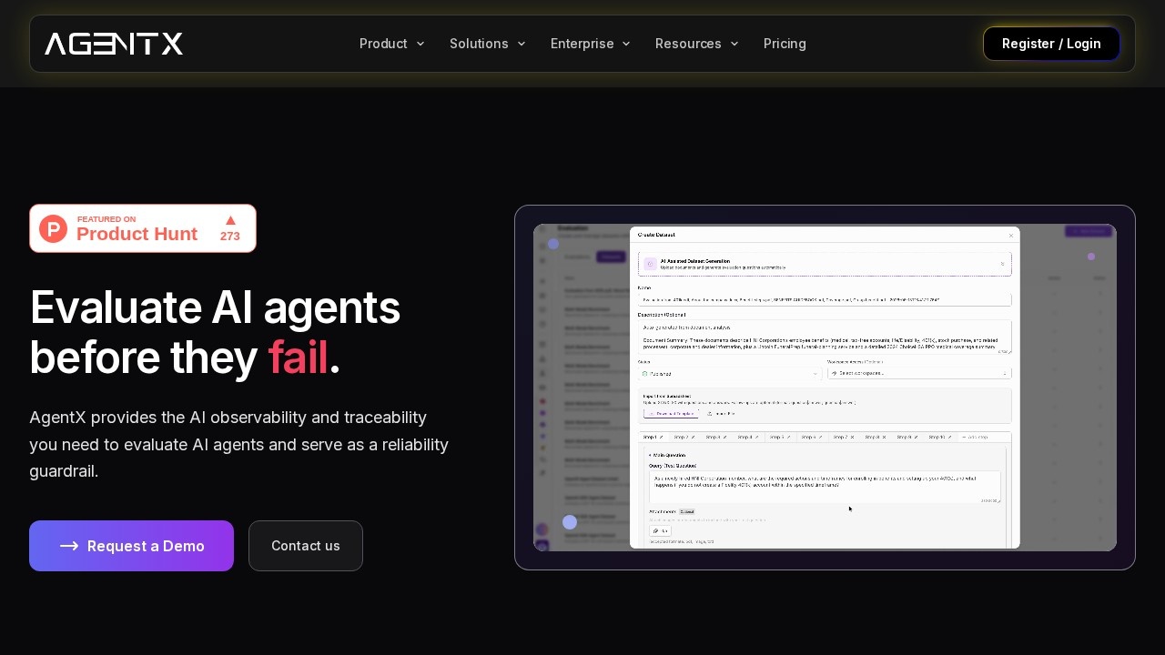Open the Resources dropdown
Viewport: 1165px width, 655px height.
(697, 44)
